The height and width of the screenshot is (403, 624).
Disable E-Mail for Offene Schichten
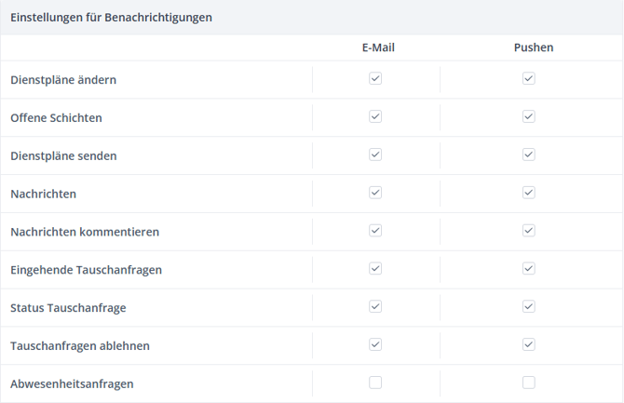(375, 117)
